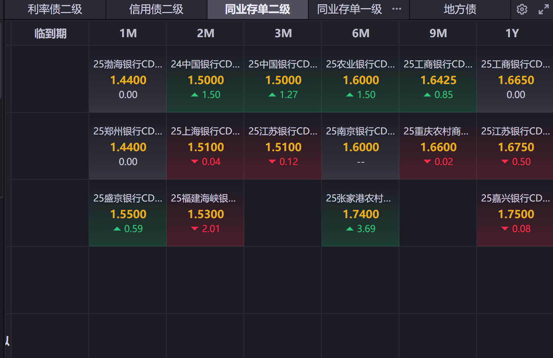Select the 24中国银行CD quote cell

[x=206, y=79]
